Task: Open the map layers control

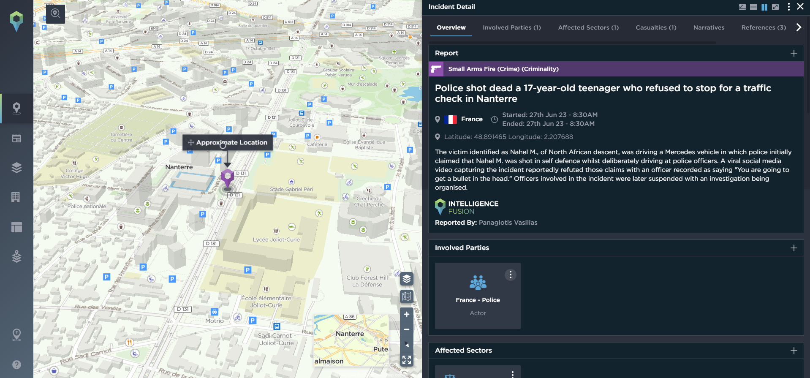Action: [406, 279]
